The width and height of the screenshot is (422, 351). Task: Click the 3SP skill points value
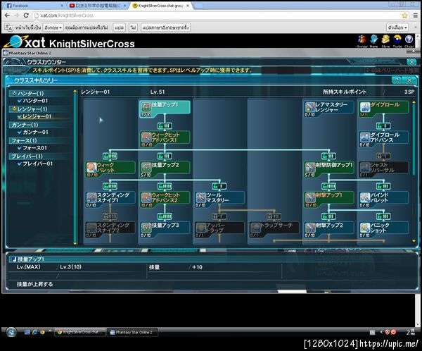pos(409,92)
